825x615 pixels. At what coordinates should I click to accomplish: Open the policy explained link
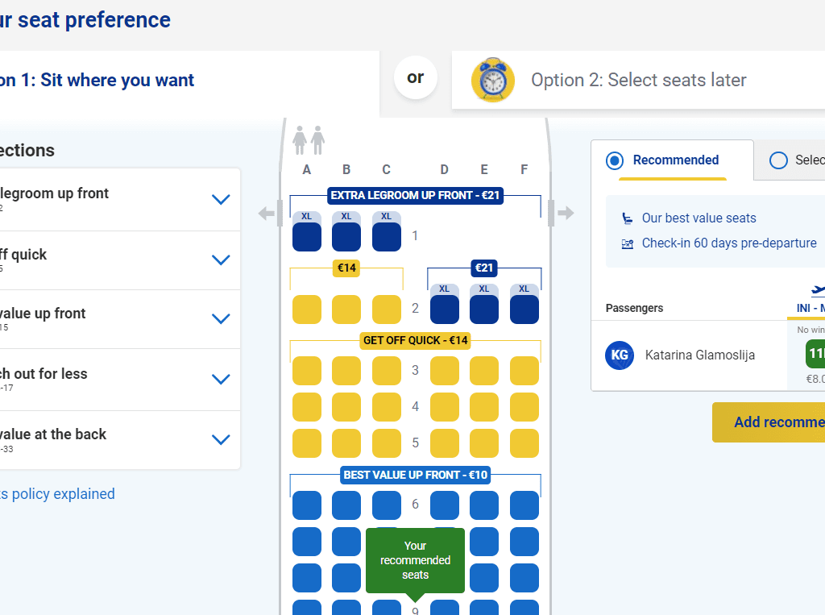(x=57, y=494)
